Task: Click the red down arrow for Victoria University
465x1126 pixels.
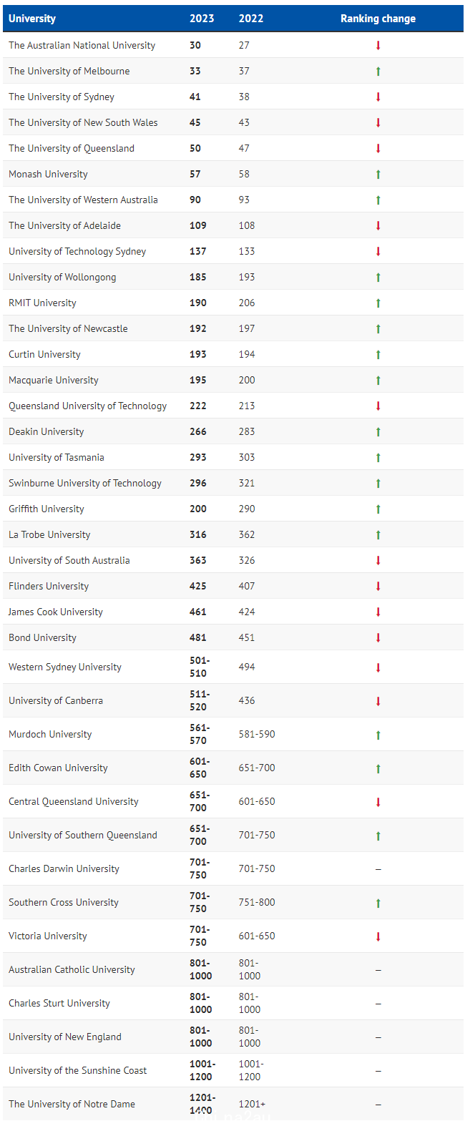Action: [378, 936]
